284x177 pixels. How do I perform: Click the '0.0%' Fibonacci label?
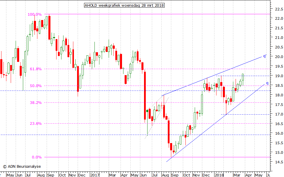click(x=37, y=157)
